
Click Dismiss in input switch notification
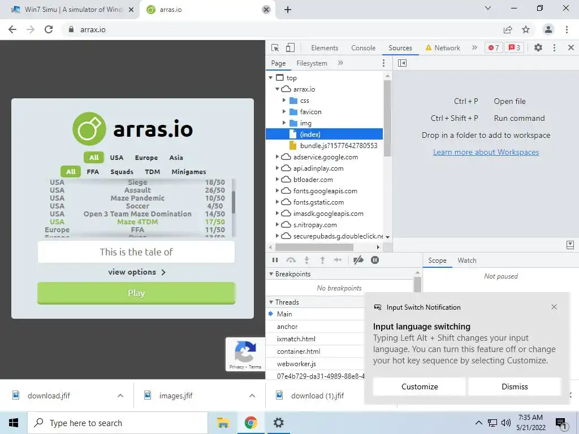point(515,387)
